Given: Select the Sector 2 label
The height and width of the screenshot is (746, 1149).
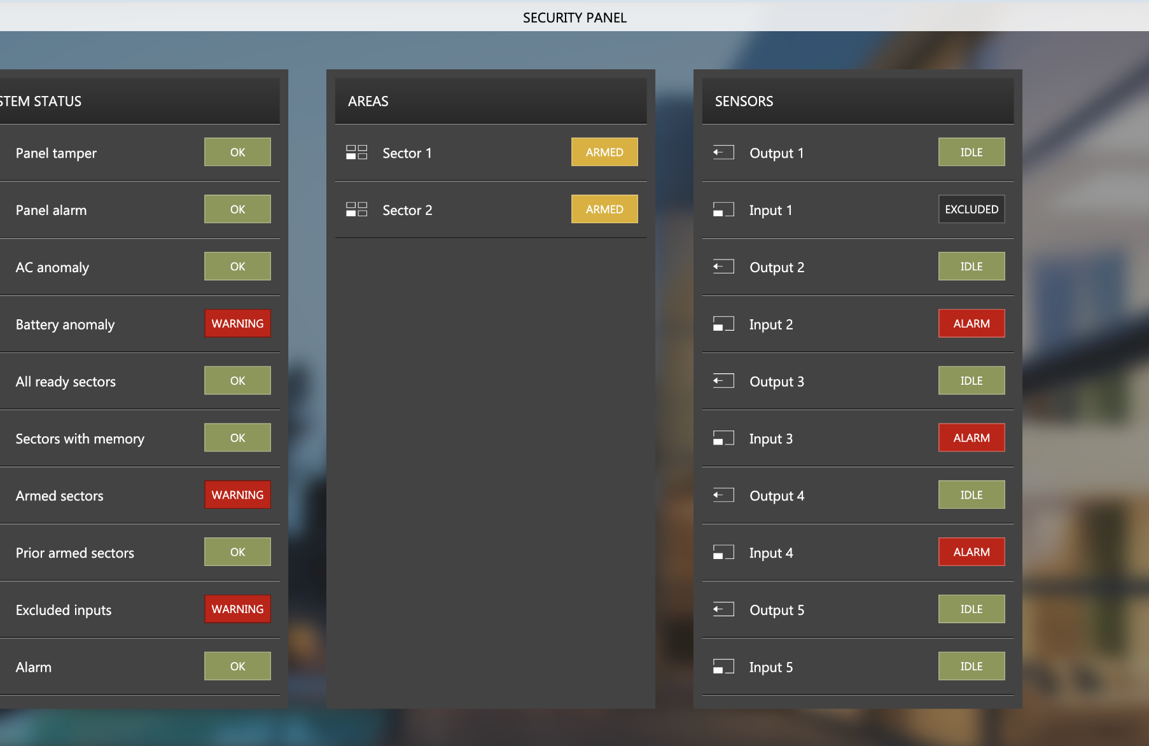Looking at the screenshot, I should [407, 211].
